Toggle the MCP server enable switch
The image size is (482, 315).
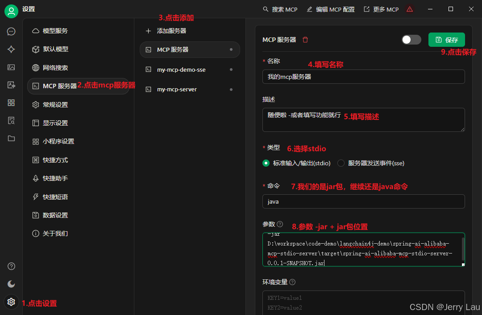tap(411, 40)
